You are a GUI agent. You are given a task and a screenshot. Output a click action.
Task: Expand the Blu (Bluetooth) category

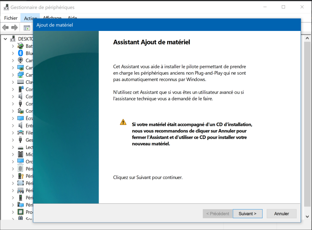click(13, 53)
